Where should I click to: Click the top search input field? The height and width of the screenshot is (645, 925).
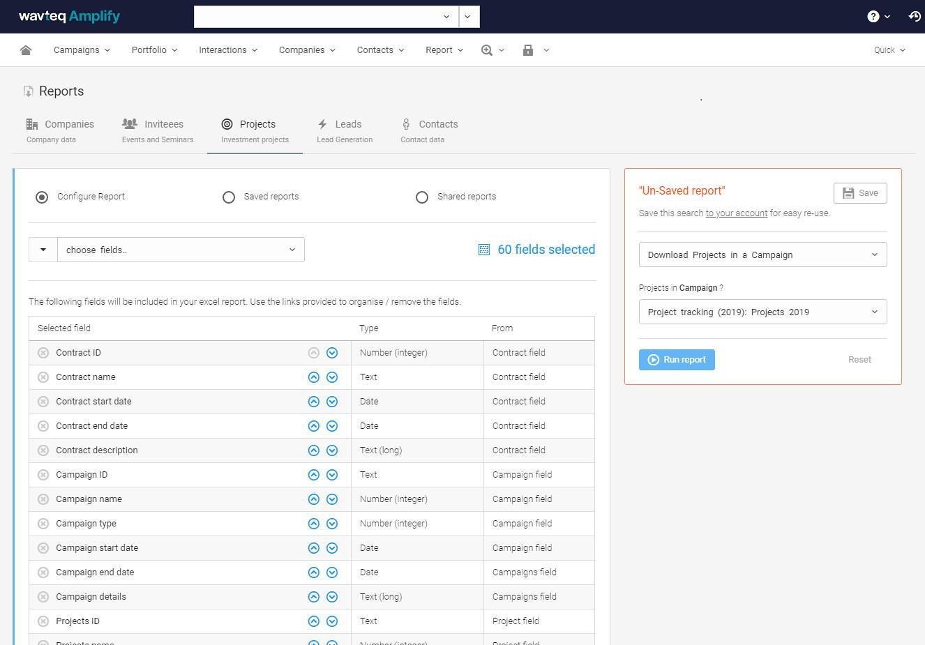[319, 17]
